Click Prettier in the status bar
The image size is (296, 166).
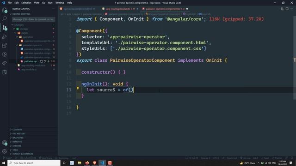277,158
